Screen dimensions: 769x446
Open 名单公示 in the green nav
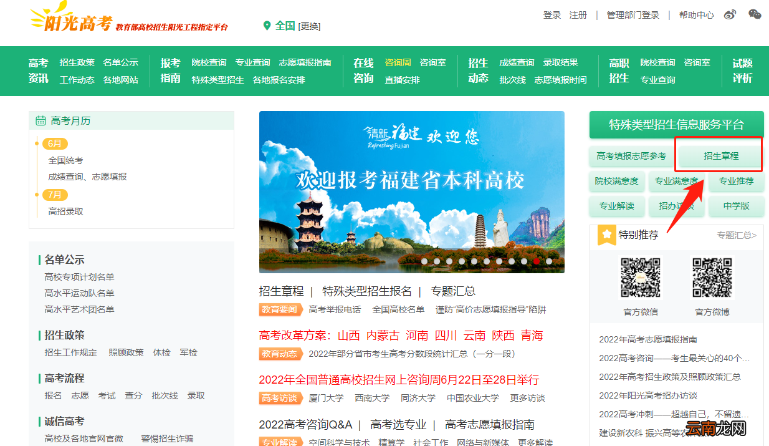[x=121, y=62]
